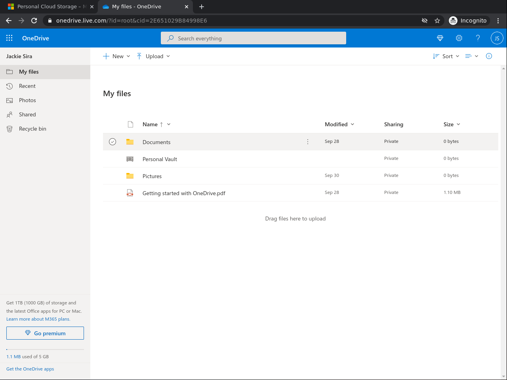The width and height of the screenshot is (507, 380).
Task: Select the Documents row checkbox circle
Action: (x=112, y=142)
